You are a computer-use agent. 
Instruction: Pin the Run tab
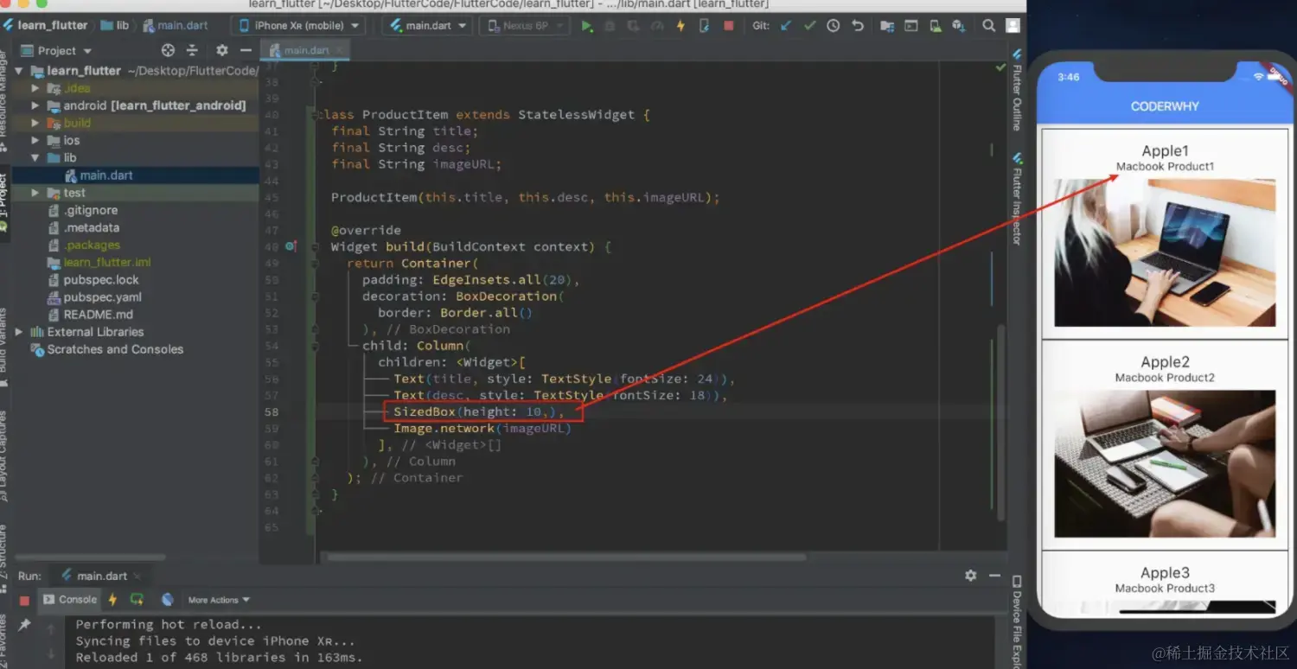pos(24,624)
